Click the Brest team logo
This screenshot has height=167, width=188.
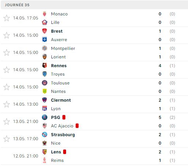click(x=44, y=31)
